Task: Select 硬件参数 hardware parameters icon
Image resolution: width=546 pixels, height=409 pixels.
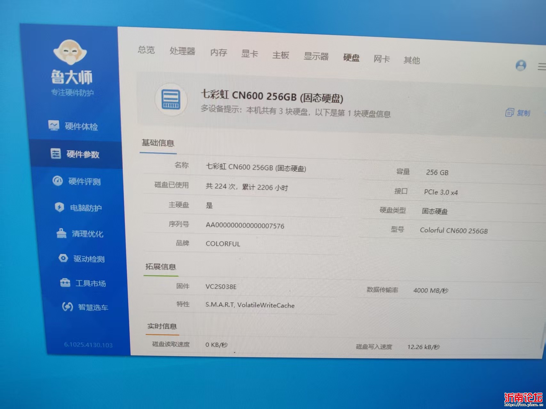Action: [56, 153]
